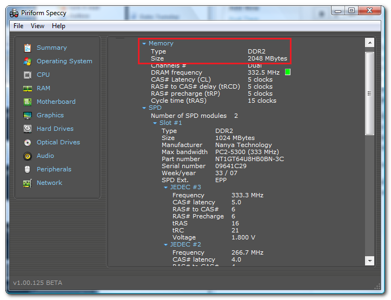This screenshot has width=391, height=300.
Task: Click the Graphics monitor icon
Action: (x=28, y=115)
